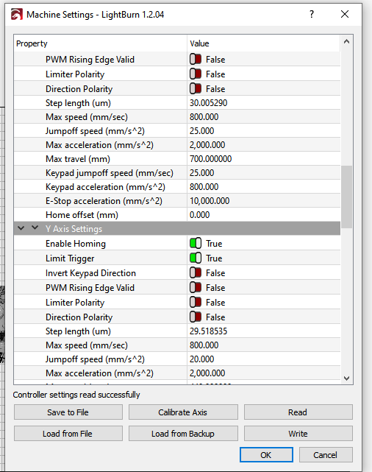
Task: Click Load from Backup button
Action: 183,434
